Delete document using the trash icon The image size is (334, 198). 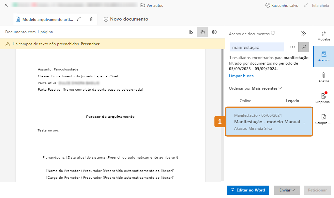pyautogui.click(x=92, y=19)
